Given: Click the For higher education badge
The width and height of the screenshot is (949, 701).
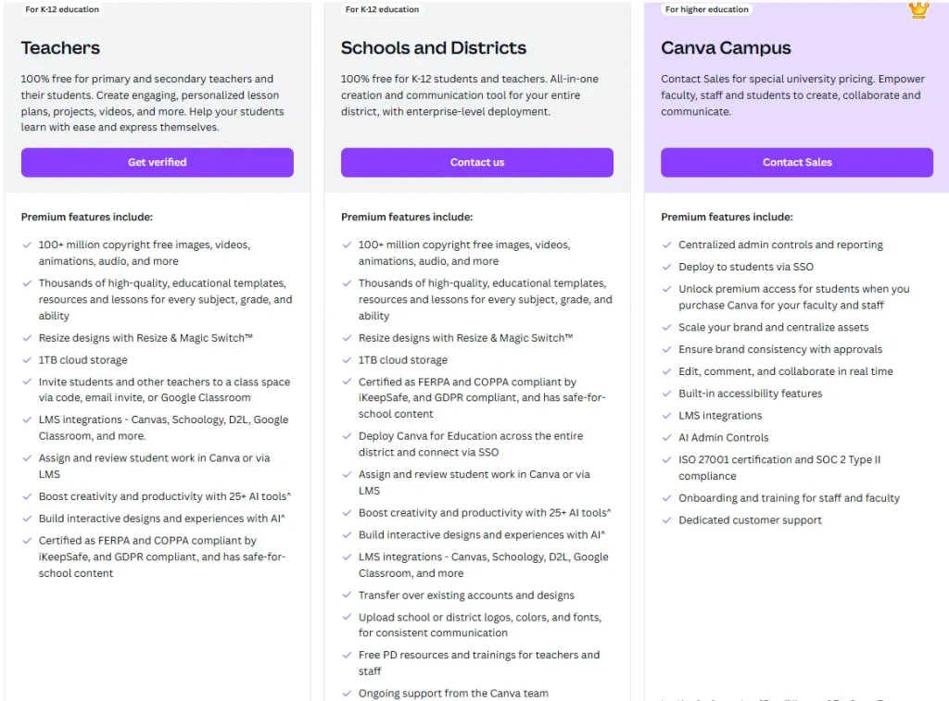Looking at the screenshot, I should point(706,9).
